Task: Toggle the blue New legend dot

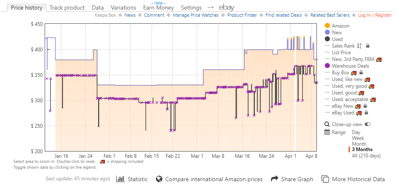Action: click(x=327, y=33)
